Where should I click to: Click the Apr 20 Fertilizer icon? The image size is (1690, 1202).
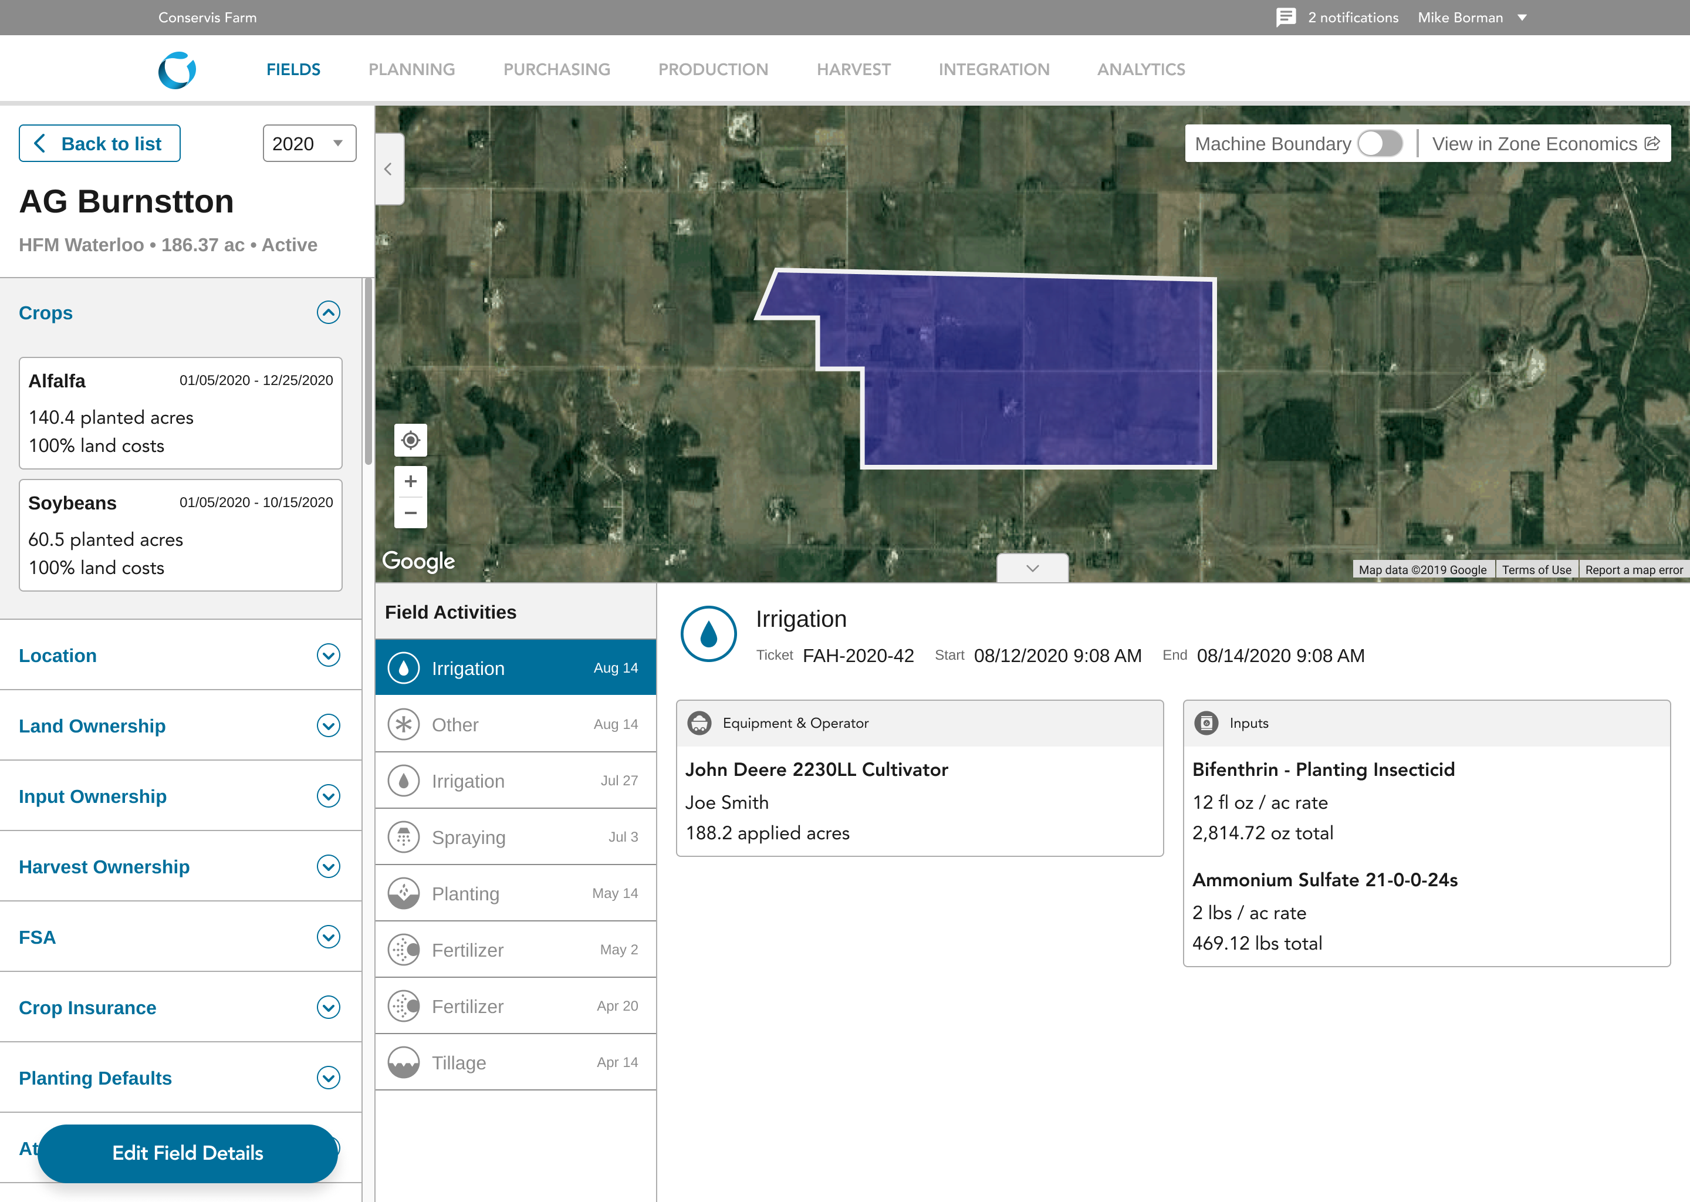404,1005
